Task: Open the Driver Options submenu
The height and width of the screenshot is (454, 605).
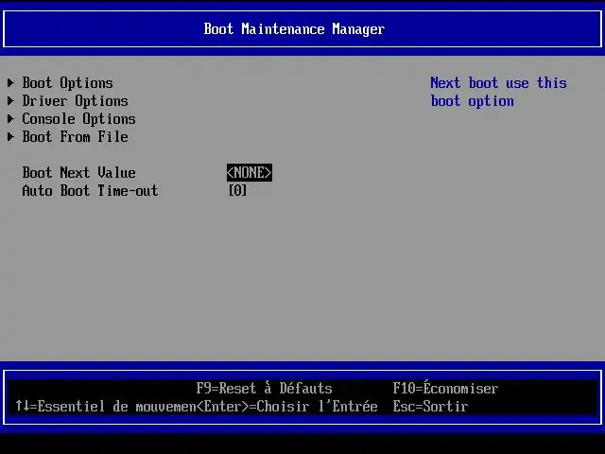Action: pyautogui.click(x=75, y=101)
